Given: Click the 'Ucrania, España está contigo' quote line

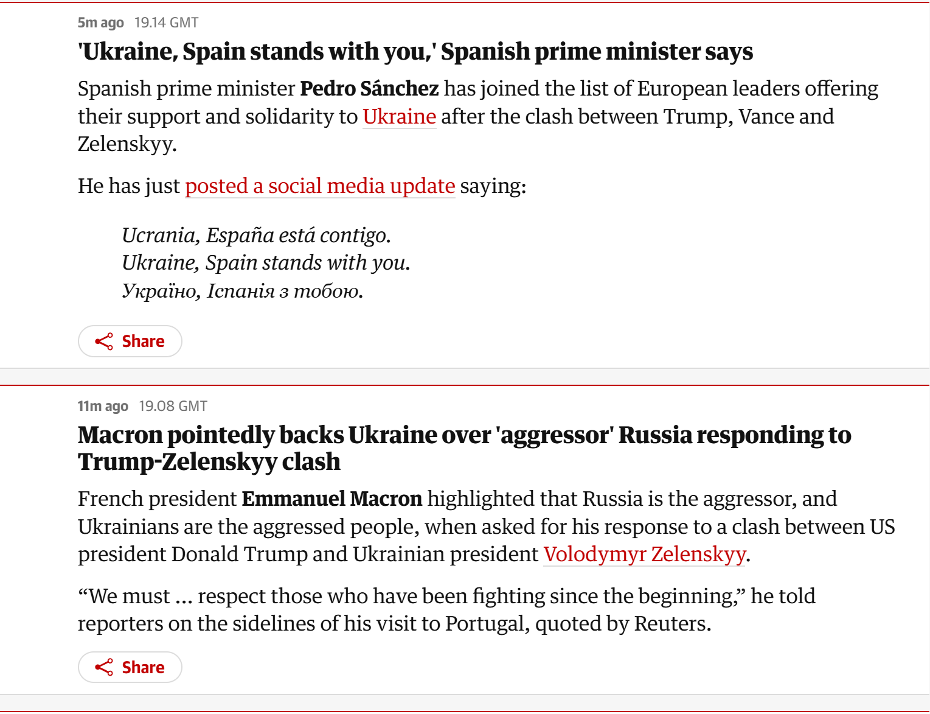Looking at the screenshot, I should (x=256, y=235).
